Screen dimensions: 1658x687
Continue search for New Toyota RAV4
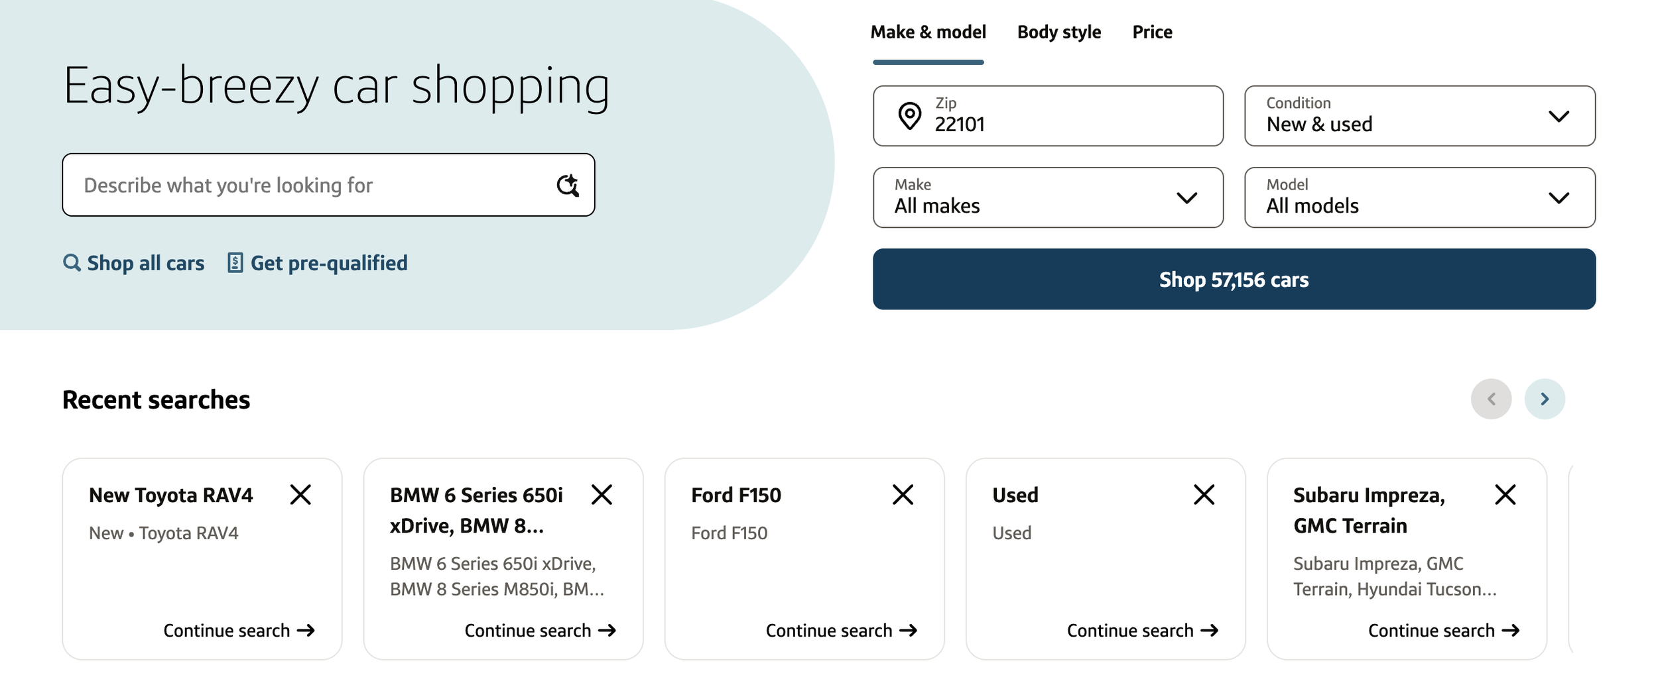239,630
